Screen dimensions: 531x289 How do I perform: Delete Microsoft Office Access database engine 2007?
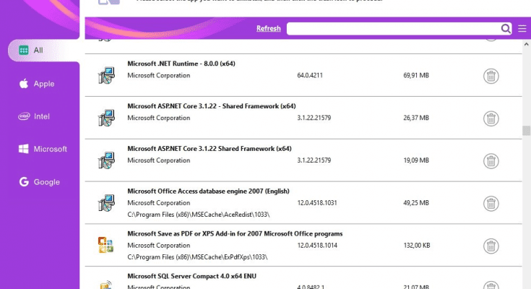[x=491, y=204]
